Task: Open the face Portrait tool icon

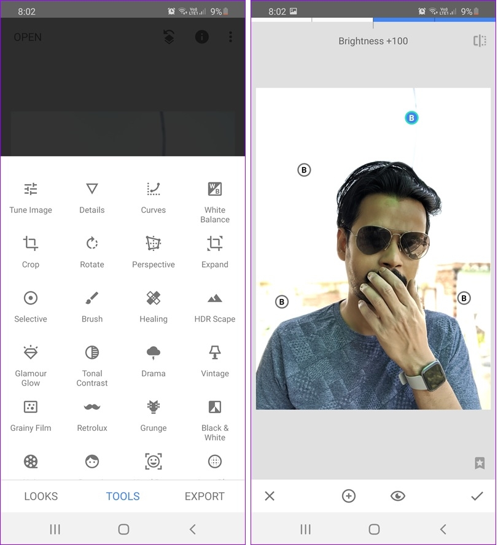Action: 92,462
